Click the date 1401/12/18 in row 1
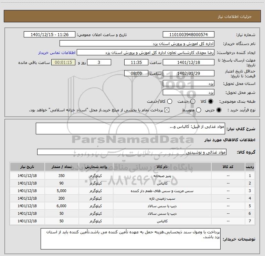 click(27, 176)
